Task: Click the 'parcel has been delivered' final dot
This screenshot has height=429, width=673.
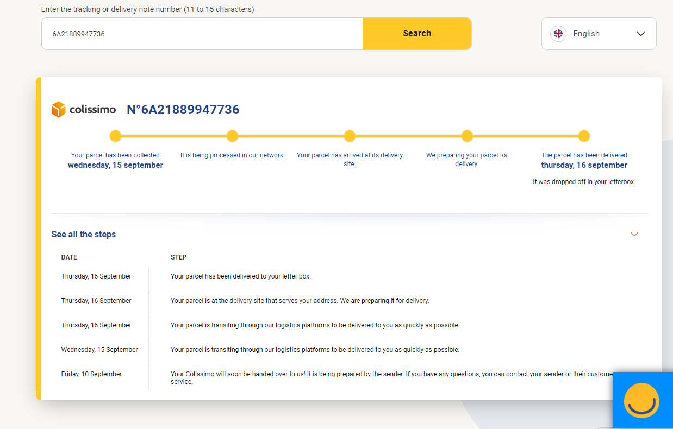Action: [584, 136]
